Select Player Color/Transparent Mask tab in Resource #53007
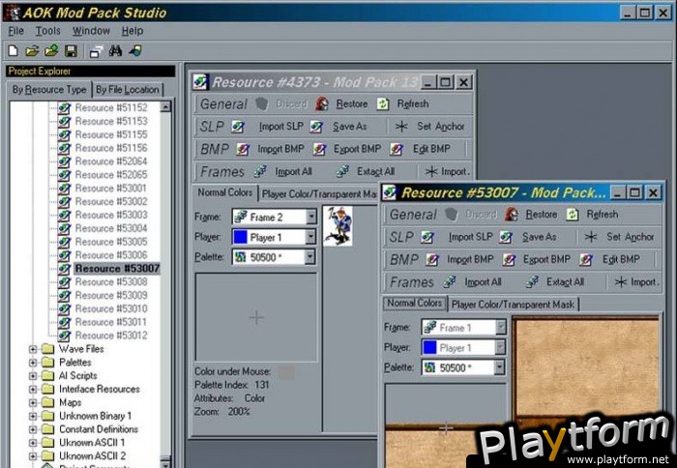Image resolution: width=677 pixels, height=468 pixels. 513,305
